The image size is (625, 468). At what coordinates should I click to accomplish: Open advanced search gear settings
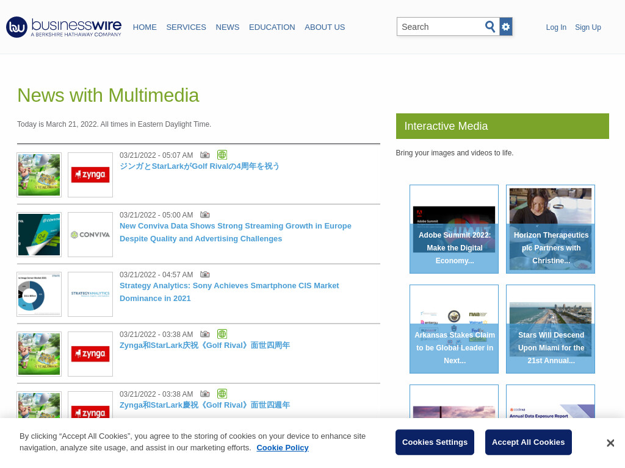pos(506,27)
